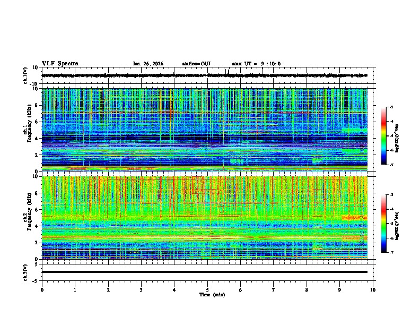Viewport: 420px width, 325px height.
Task: Click the ch.2 spectrogram color scale bar
Action: (384, 224)
